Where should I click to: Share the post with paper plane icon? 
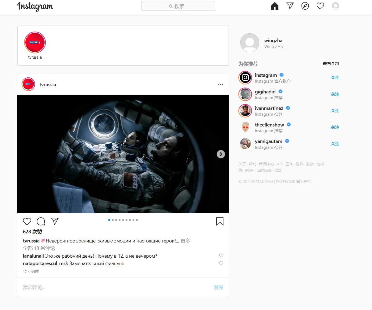(55, 221)
